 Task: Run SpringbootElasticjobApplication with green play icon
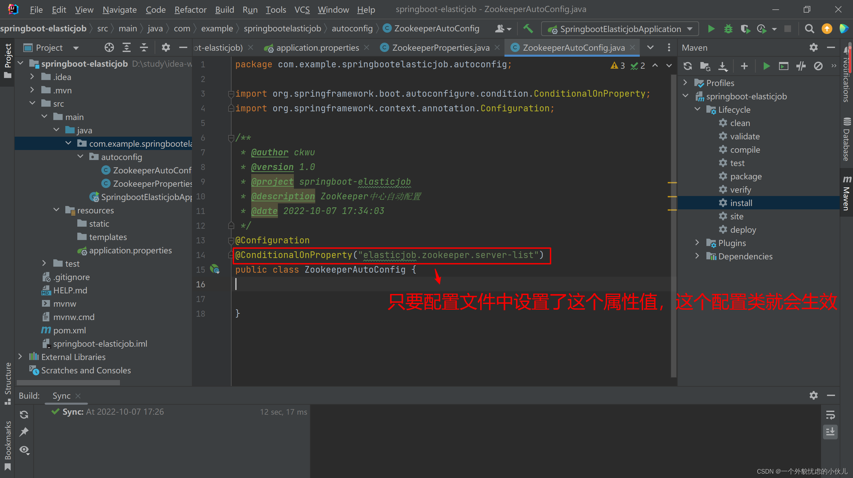click(711, 29)
